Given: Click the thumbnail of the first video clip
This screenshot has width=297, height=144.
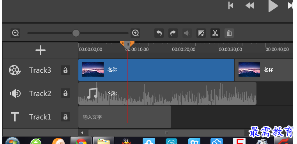Looking at the screenshot, I should point(93,69).
